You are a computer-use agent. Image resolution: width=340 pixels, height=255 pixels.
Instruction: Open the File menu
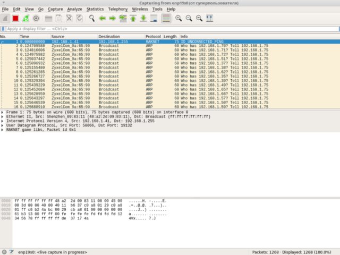5,9
